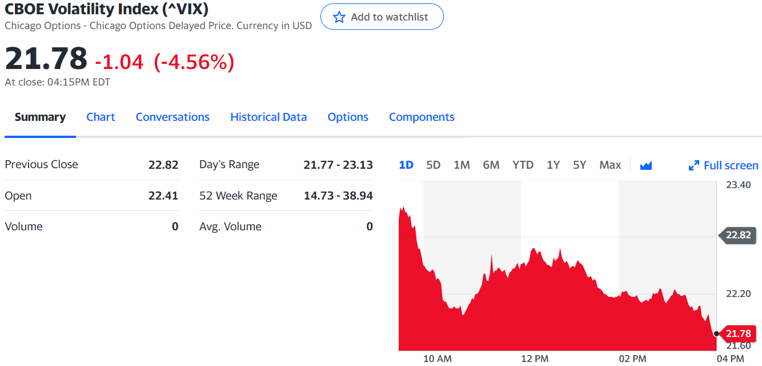Viewport: 762px width, 366px height.
Task: Select the Max chart range
Action: (x=610, y=165)
